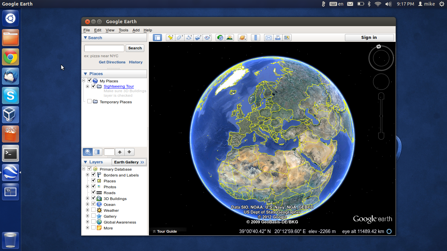Click the streaming status ring icon
The height and width of the screenshot is (251, 447).
tap(389, 231)
